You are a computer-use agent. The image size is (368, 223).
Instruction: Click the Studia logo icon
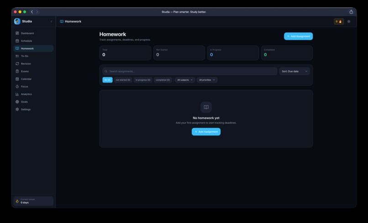tap(17, 21)
